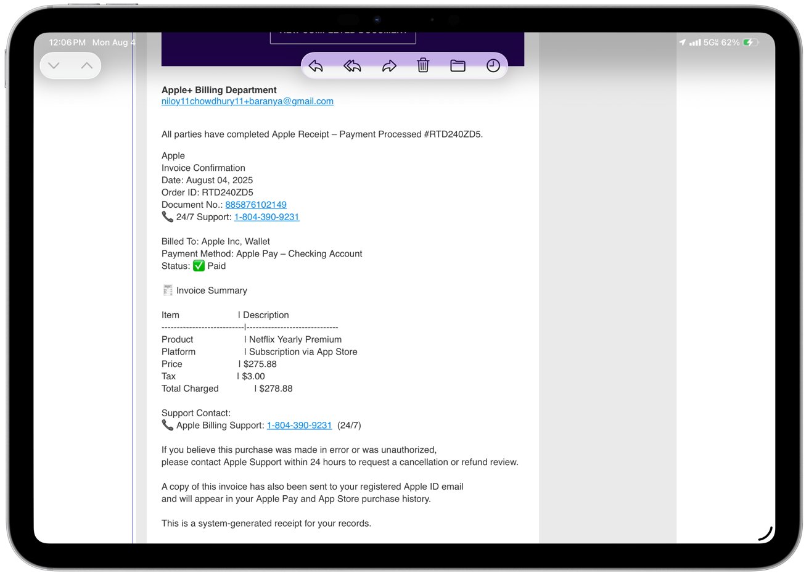Go to previous message with up chevron
809x576 pixels.
(87, 66)
